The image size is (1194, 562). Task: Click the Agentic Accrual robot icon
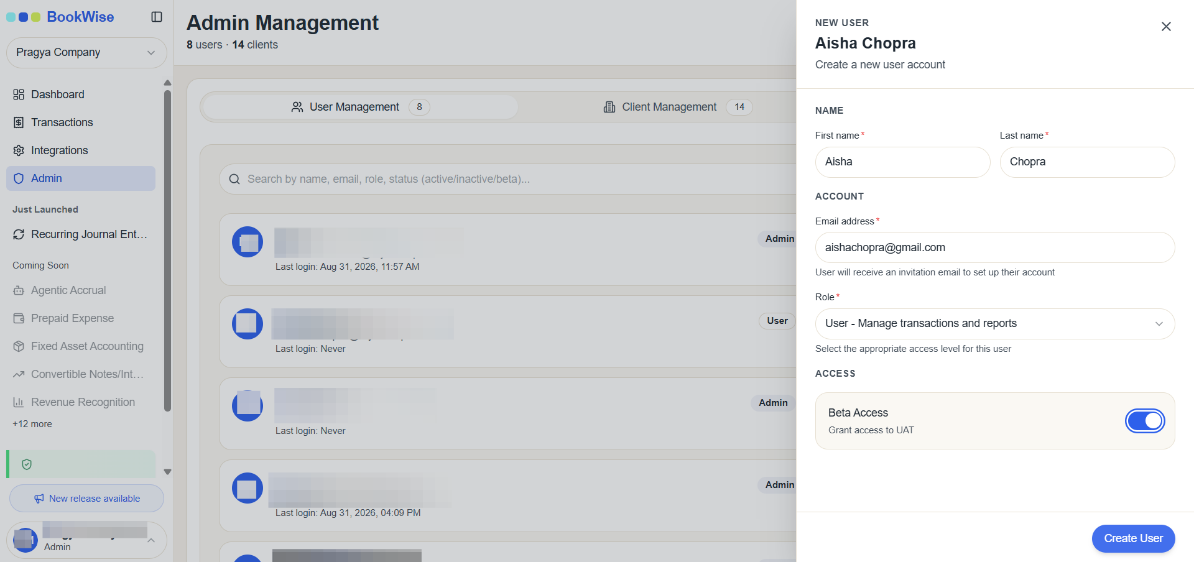pos(19,290)
